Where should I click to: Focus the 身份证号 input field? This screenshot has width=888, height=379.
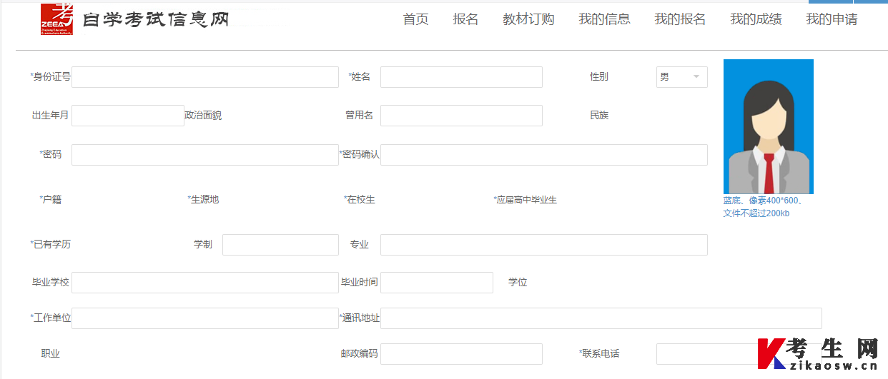click(205, 77)
